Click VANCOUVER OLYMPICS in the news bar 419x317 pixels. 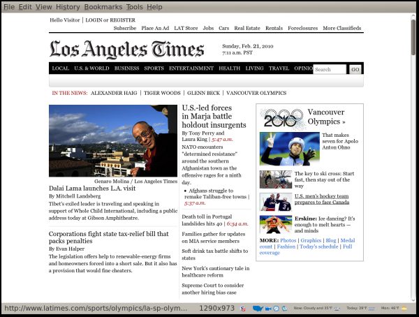click(x=256, y=93)
